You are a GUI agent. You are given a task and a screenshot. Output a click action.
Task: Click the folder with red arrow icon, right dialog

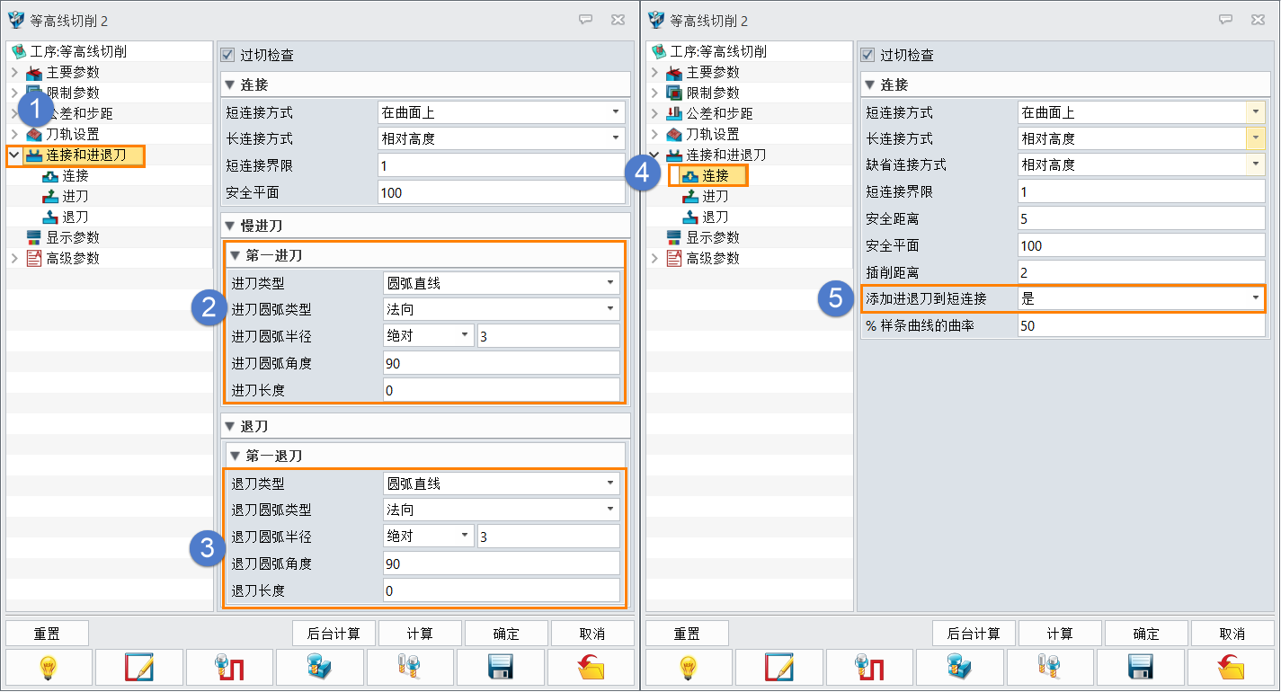(x=1231, y=668)
